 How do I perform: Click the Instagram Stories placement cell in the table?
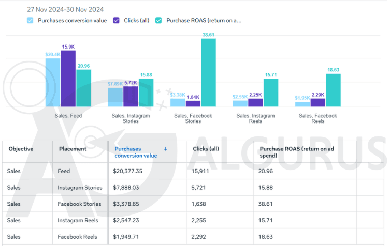pos(80,188)
